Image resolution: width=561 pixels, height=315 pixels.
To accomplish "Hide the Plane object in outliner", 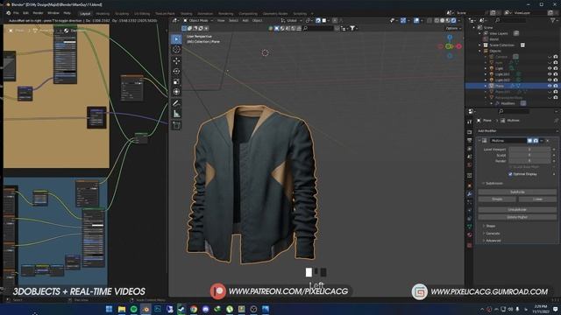I will (550, 86).
